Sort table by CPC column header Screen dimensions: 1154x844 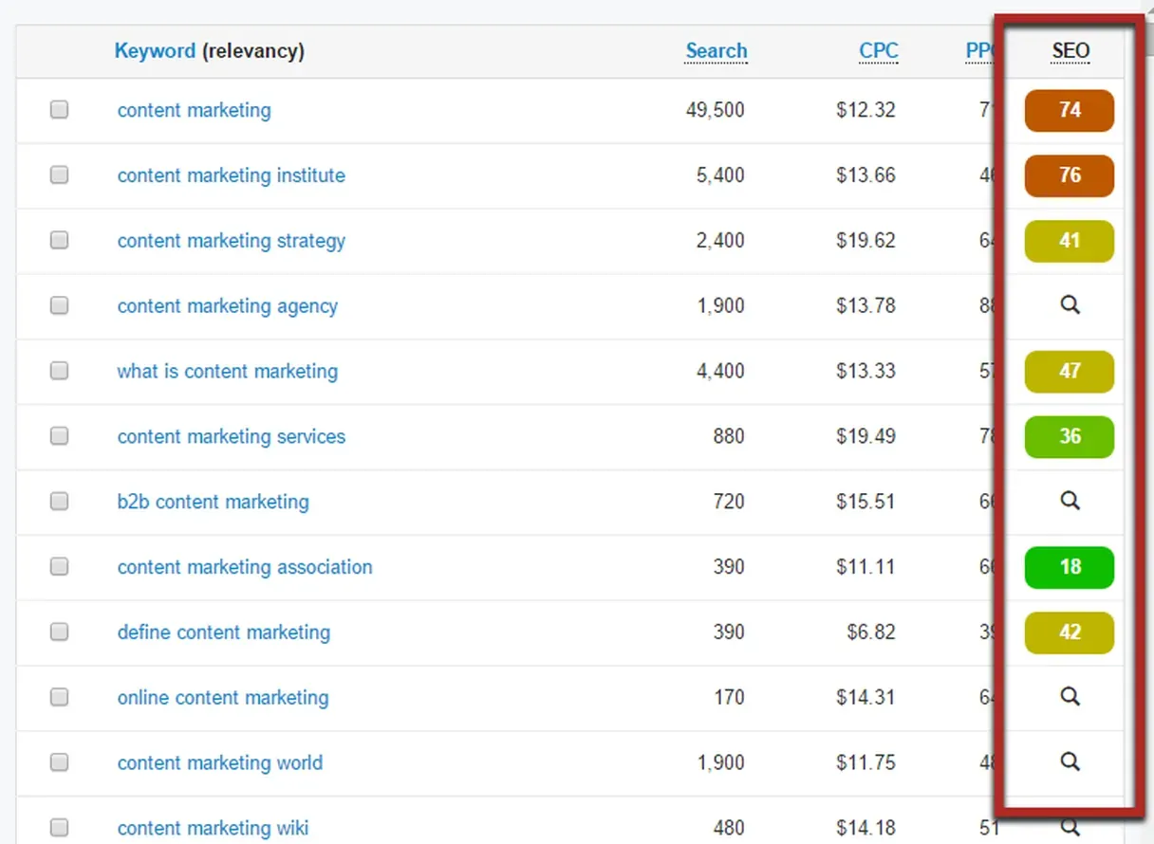(878, 51)
